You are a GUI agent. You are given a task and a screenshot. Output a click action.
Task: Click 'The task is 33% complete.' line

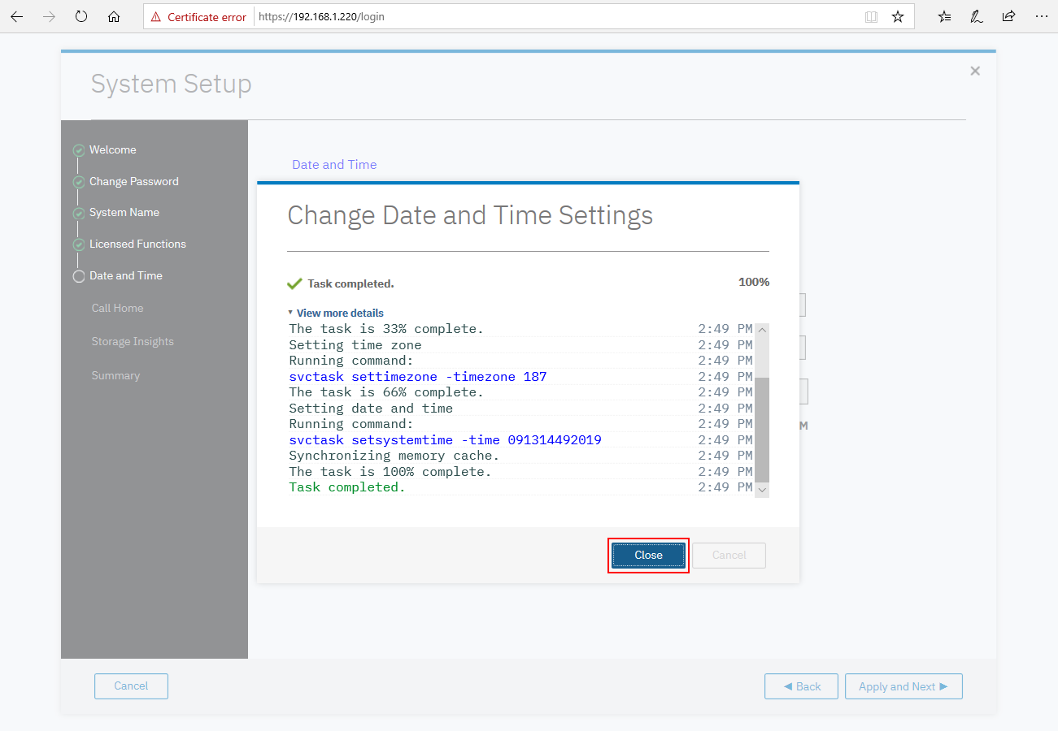click(x=386, y=329)
